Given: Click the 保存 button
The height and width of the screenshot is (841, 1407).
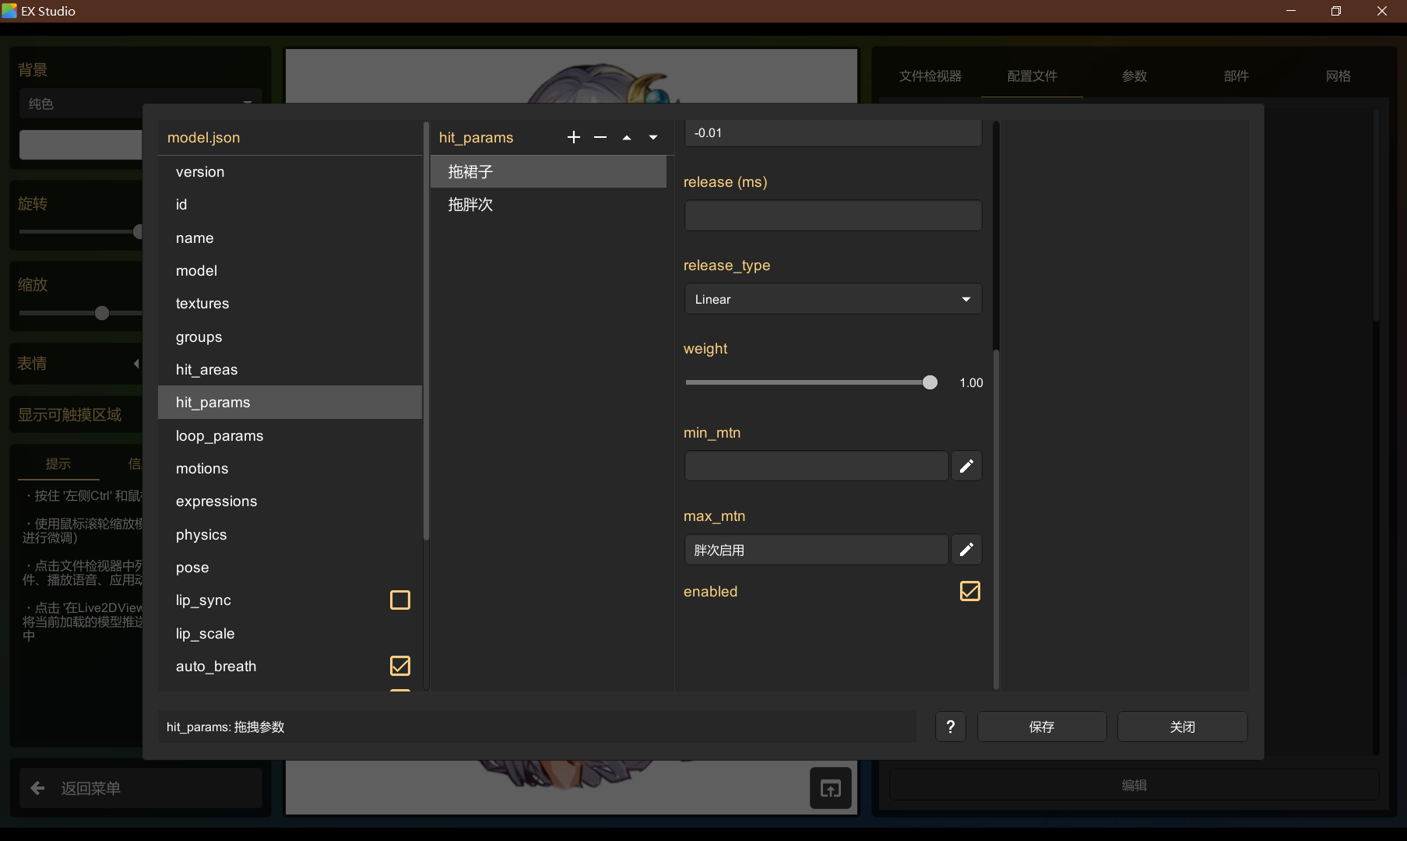Looking at the screenshot, I should (x=1042, y=727).
